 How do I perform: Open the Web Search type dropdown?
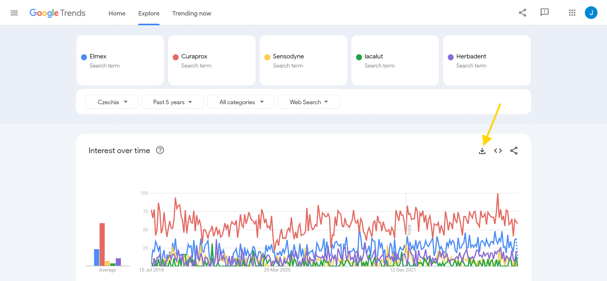tap(309, 102)
